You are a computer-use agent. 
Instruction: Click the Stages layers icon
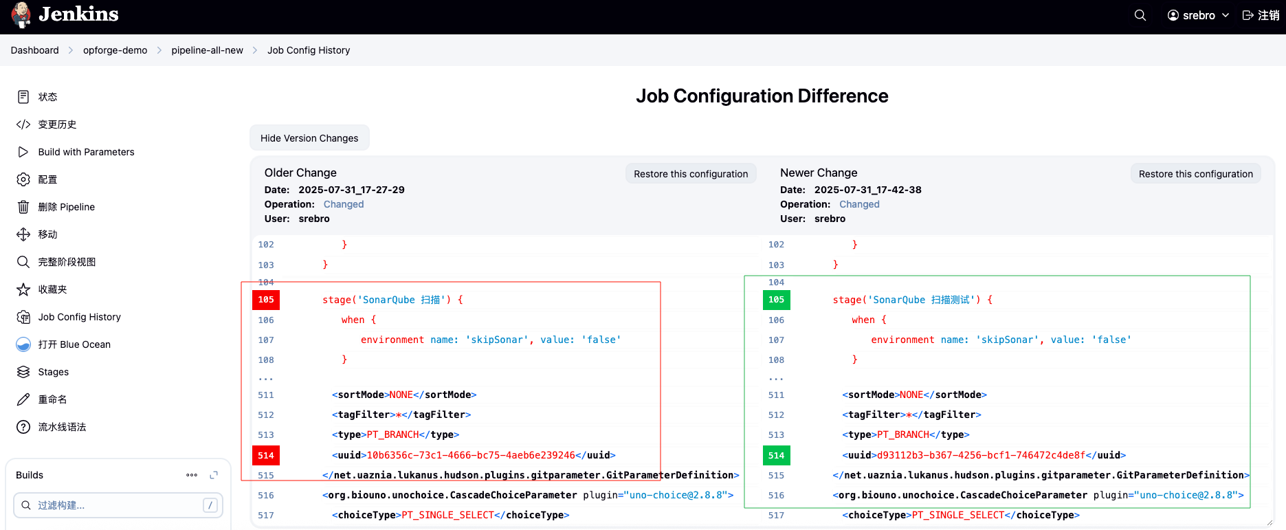pos(23,372)
